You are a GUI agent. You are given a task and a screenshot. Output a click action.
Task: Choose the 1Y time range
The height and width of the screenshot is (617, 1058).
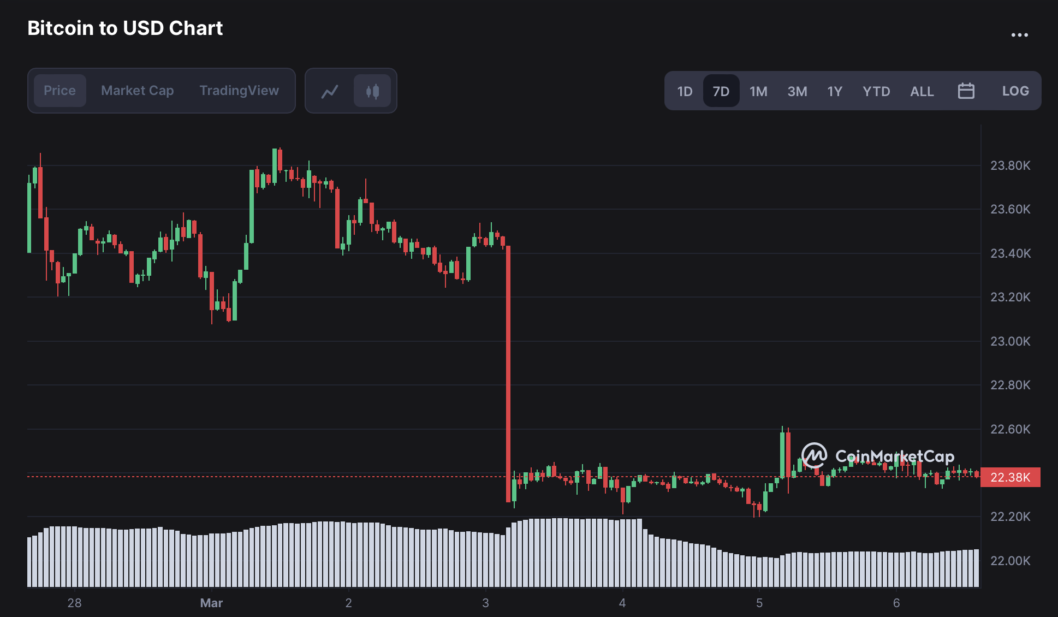point(834,91)
